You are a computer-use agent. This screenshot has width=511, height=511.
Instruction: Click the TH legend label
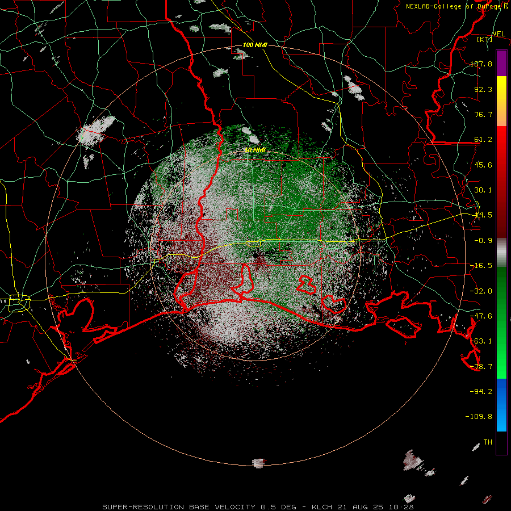(488, 442)
